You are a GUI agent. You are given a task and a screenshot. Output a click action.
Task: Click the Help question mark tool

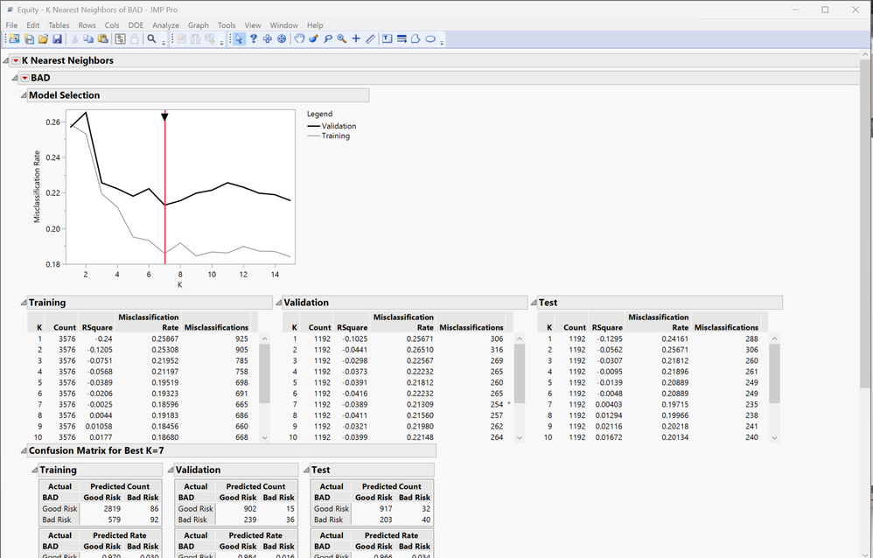254,39
